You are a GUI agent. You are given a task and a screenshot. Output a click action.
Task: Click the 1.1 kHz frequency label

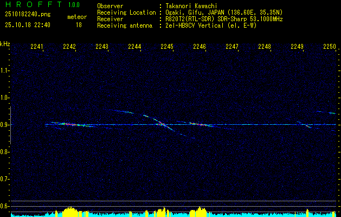[x=4, y=71]
